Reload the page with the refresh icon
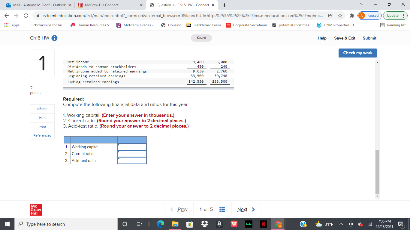This screenshot has height=230, width=410. [26, 16]
